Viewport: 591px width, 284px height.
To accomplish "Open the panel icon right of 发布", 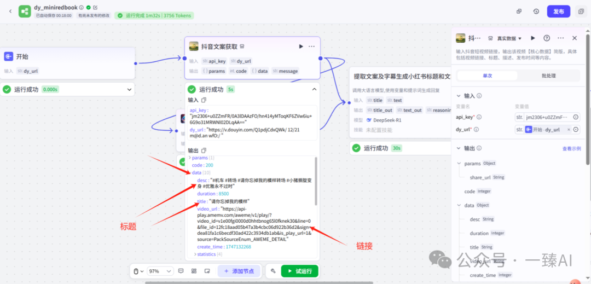I will click(x=580, y=11).
